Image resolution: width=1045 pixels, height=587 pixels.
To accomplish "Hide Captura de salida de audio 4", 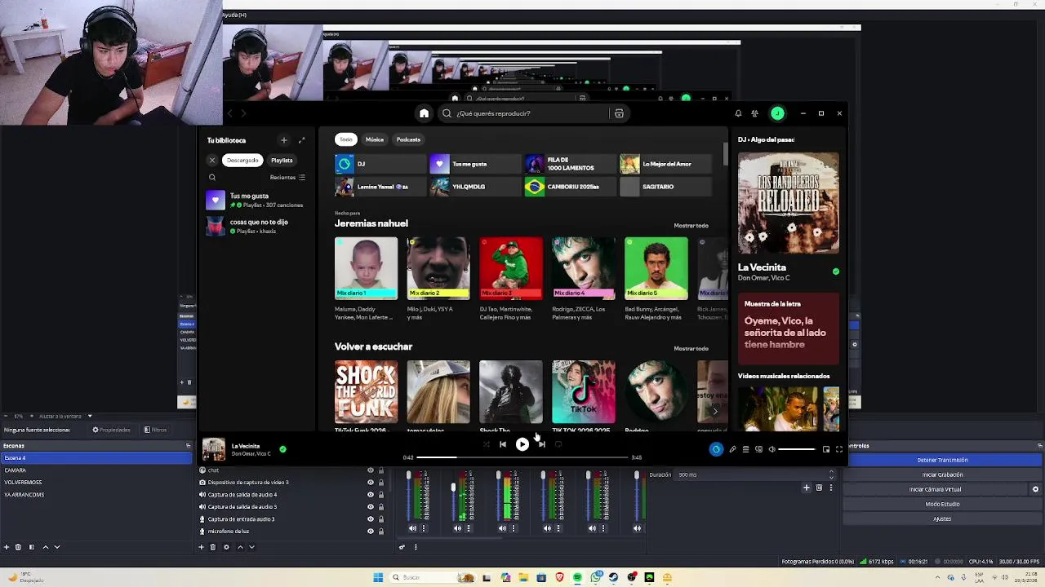I will coord(370,495).
